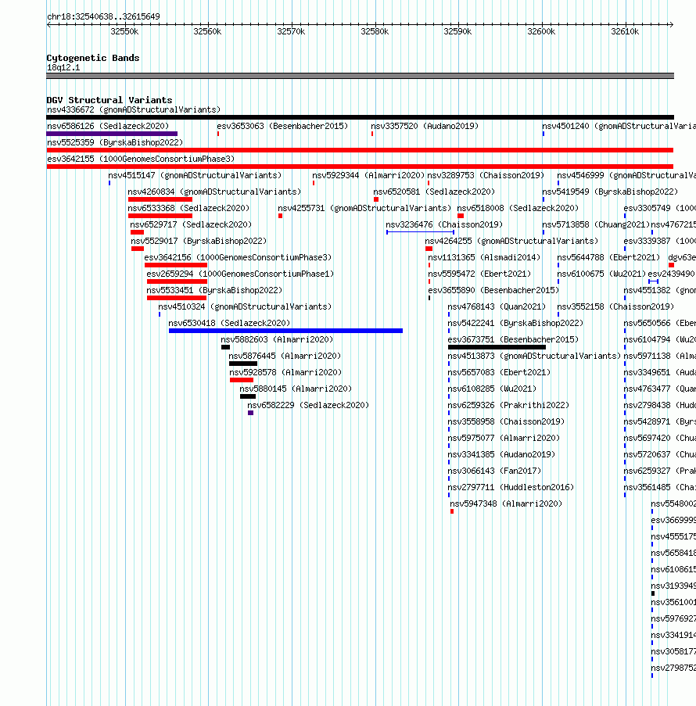This screenshot has height=706, width=696.
Task: Click nsv5713858 (Chuang2021) label
Action: pos(596,224)
